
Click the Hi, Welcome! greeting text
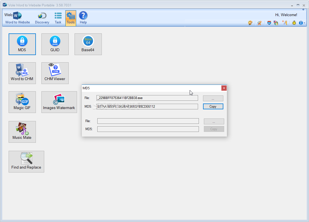(286, 15)
